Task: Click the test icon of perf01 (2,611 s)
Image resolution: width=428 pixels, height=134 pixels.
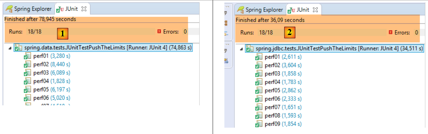Action: 259,57
